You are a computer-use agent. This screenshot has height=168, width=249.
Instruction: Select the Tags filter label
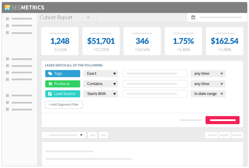(x=63, y=74)
